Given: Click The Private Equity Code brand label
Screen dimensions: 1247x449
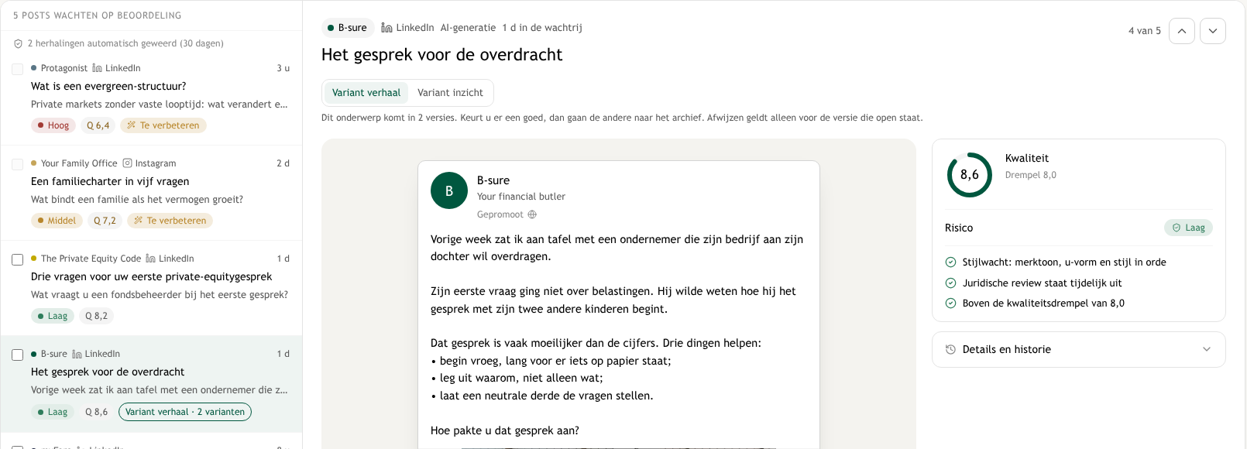Looking at the screenshot, I should (91, 259).
